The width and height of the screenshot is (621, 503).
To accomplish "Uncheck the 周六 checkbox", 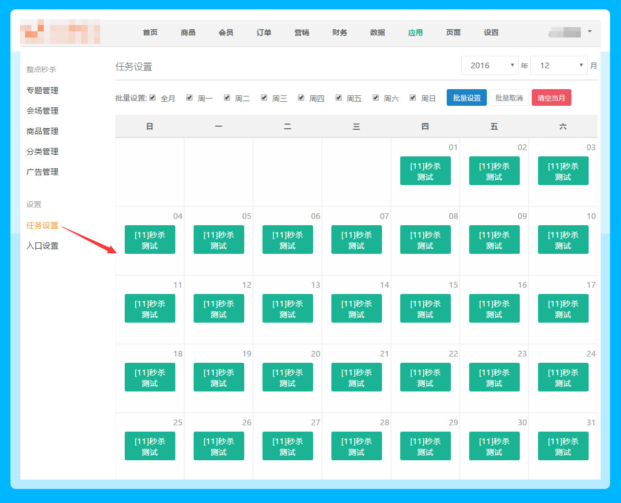I will click(376, 97).
